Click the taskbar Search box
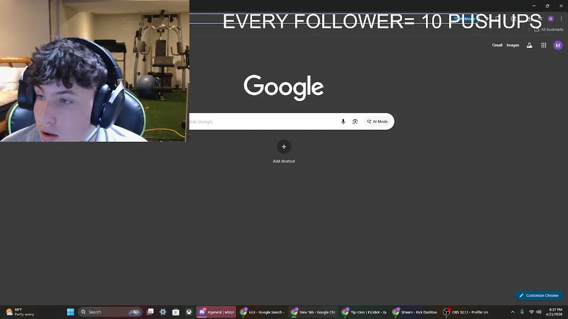This screenshot has width=568, height=319. pos(110,312)
